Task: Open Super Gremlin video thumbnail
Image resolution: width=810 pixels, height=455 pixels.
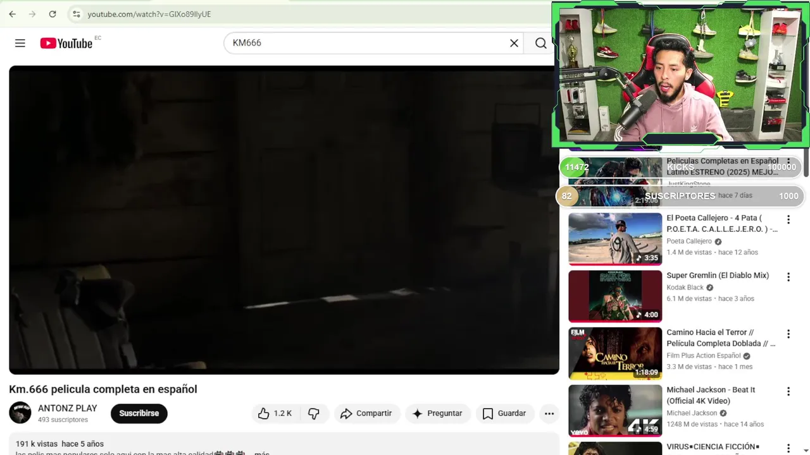Action: click(x=615, y=296)
